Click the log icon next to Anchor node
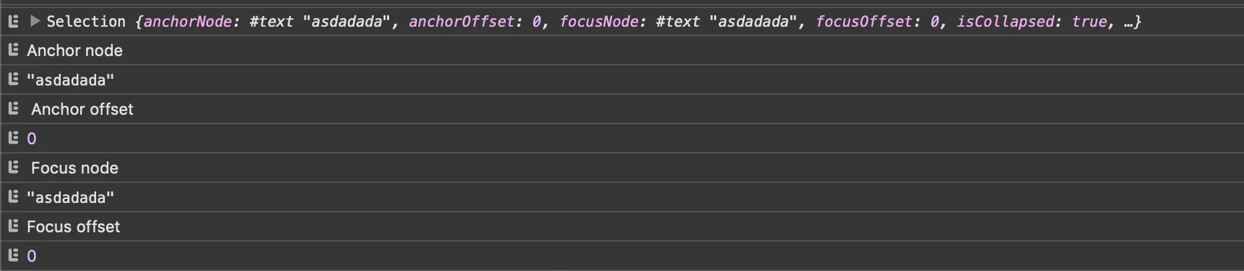1244x271 pixels. click(x=13, y=50)
